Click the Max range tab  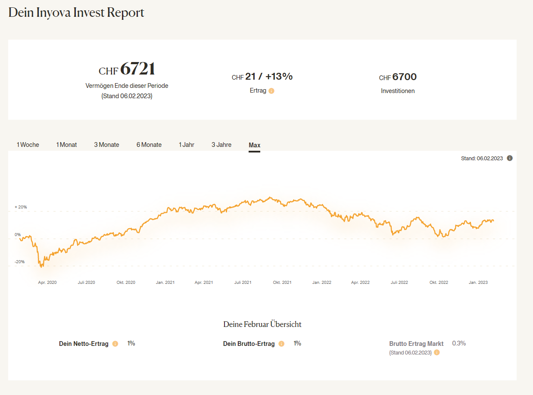pyautogui.click(x=255, y=145)
